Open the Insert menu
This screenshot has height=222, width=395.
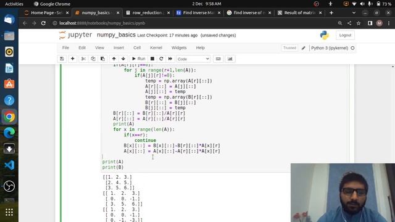pos(118,48)
